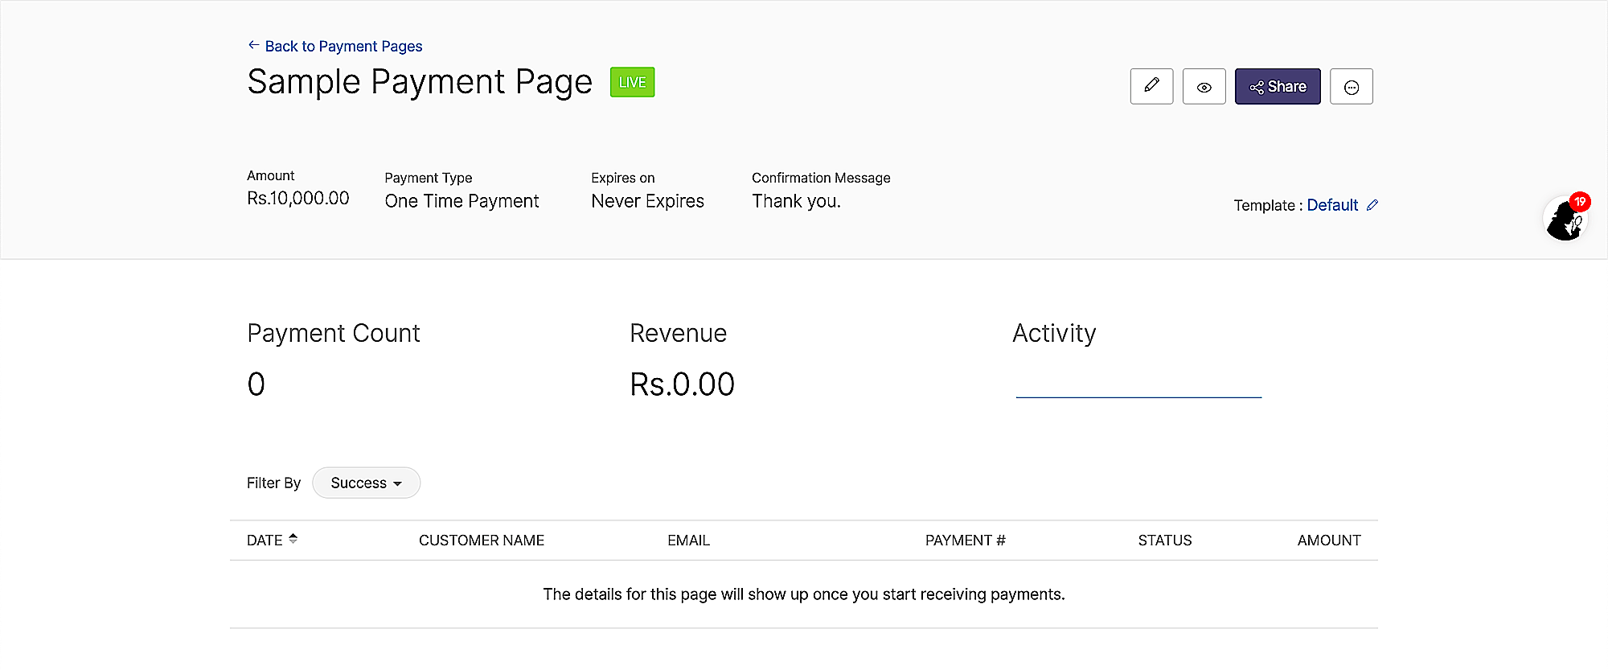Select the EMAIL column header

point(688,541)
